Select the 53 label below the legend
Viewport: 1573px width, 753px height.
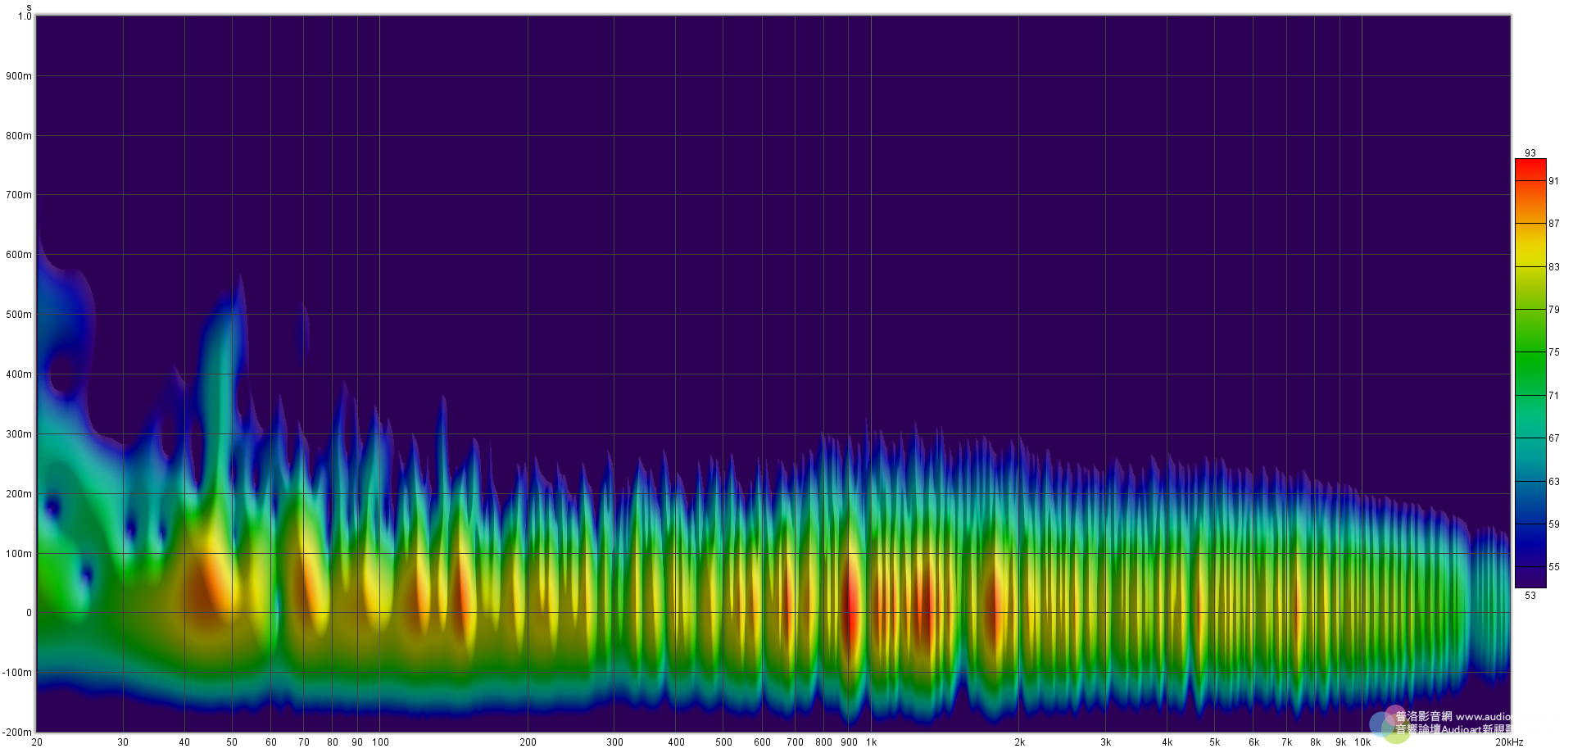click(1530, 596)
